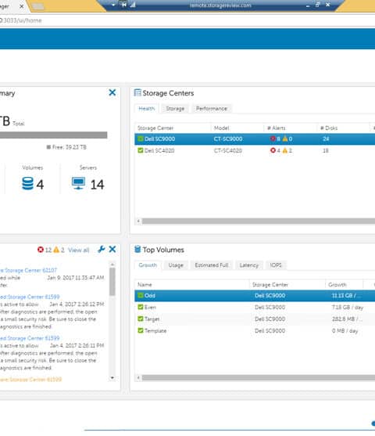This screenshot has width=375, height=436.
Task: Click the Storage Centers horizontal scrollbar track
Action: click(259, 221)
